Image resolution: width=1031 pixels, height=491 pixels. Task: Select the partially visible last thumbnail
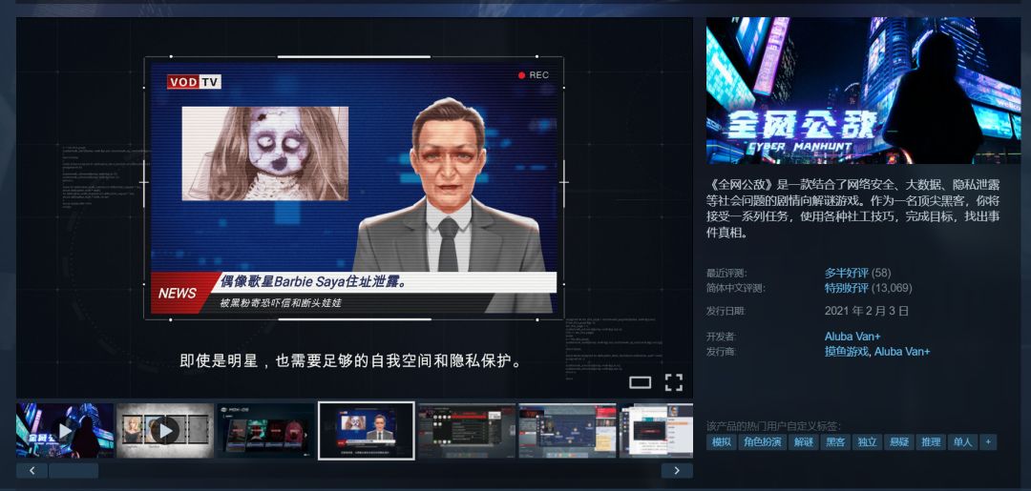(x=656, y=431)
